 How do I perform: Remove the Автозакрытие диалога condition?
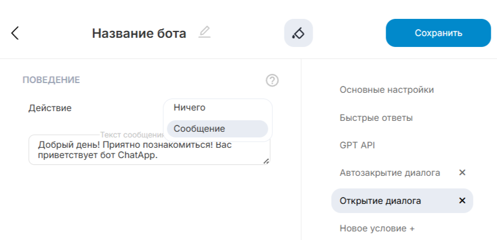pos(462,172)
